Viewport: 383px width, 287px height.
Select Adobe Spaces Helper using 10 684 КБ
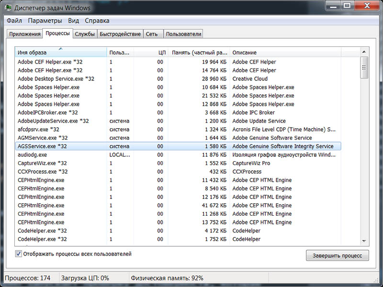(178, 87)
